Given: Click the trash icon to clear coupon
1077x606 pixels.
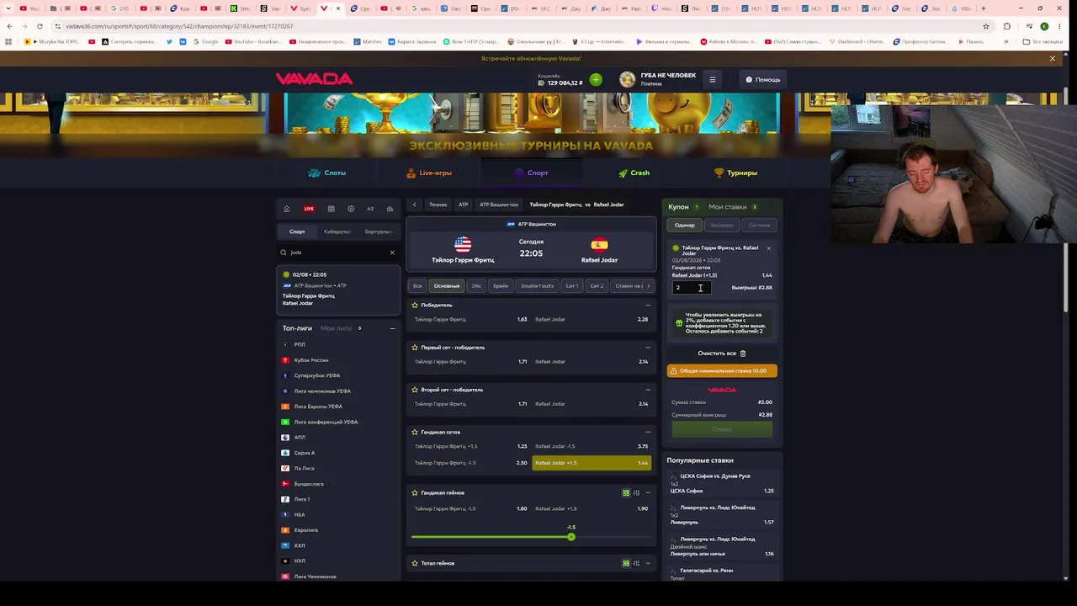Looking at the screenshot, I should pos(743,353).
